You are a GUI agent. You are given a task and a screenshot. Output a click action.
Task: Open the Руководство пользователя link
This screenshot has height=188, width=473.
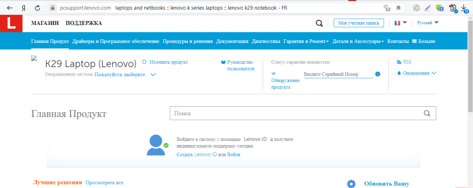(x=241, y=65)
